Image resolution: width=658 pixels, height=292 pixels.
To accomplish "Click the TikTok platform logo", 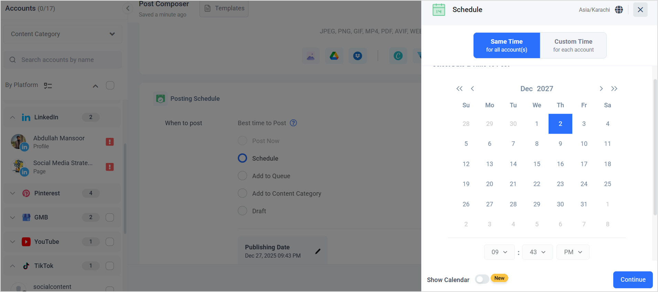I will coord(26,266).
